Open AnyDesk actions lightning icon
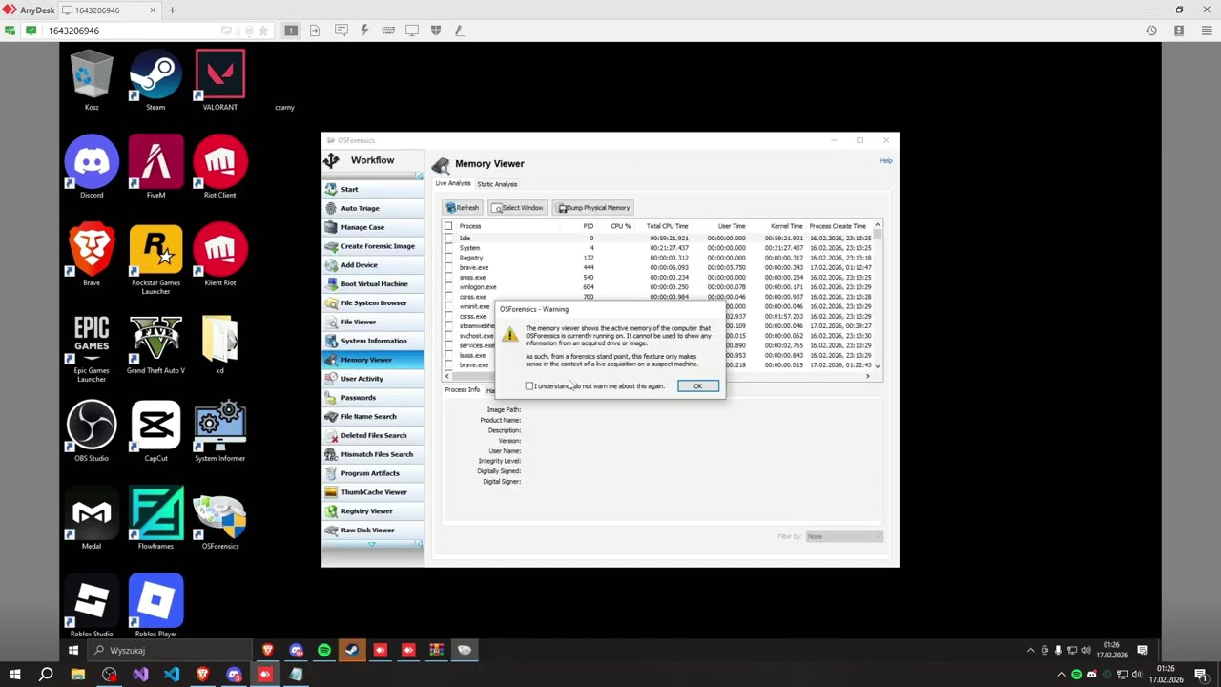The height and width of the screenshot is (687, 1221). point(364,31)
